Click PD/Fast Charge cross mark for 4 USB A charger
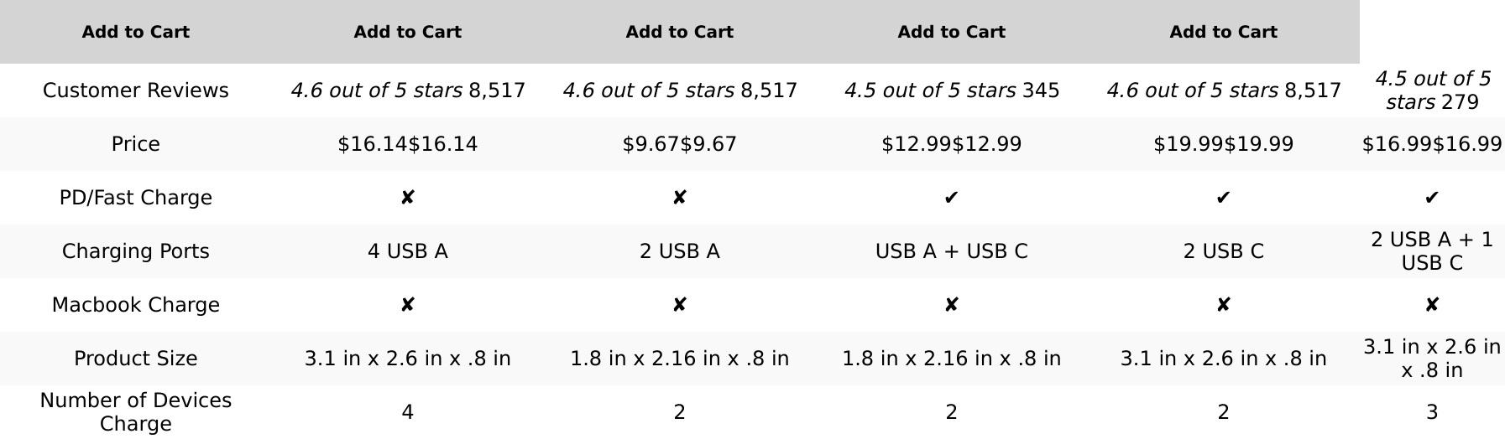Screen dimensions: 1505x439 407,198
